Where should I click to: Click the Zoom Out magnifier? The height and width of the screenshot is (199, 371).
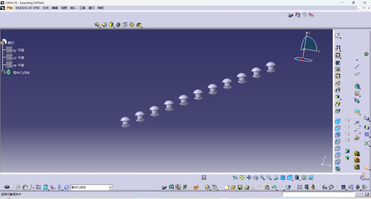[269, 178]
